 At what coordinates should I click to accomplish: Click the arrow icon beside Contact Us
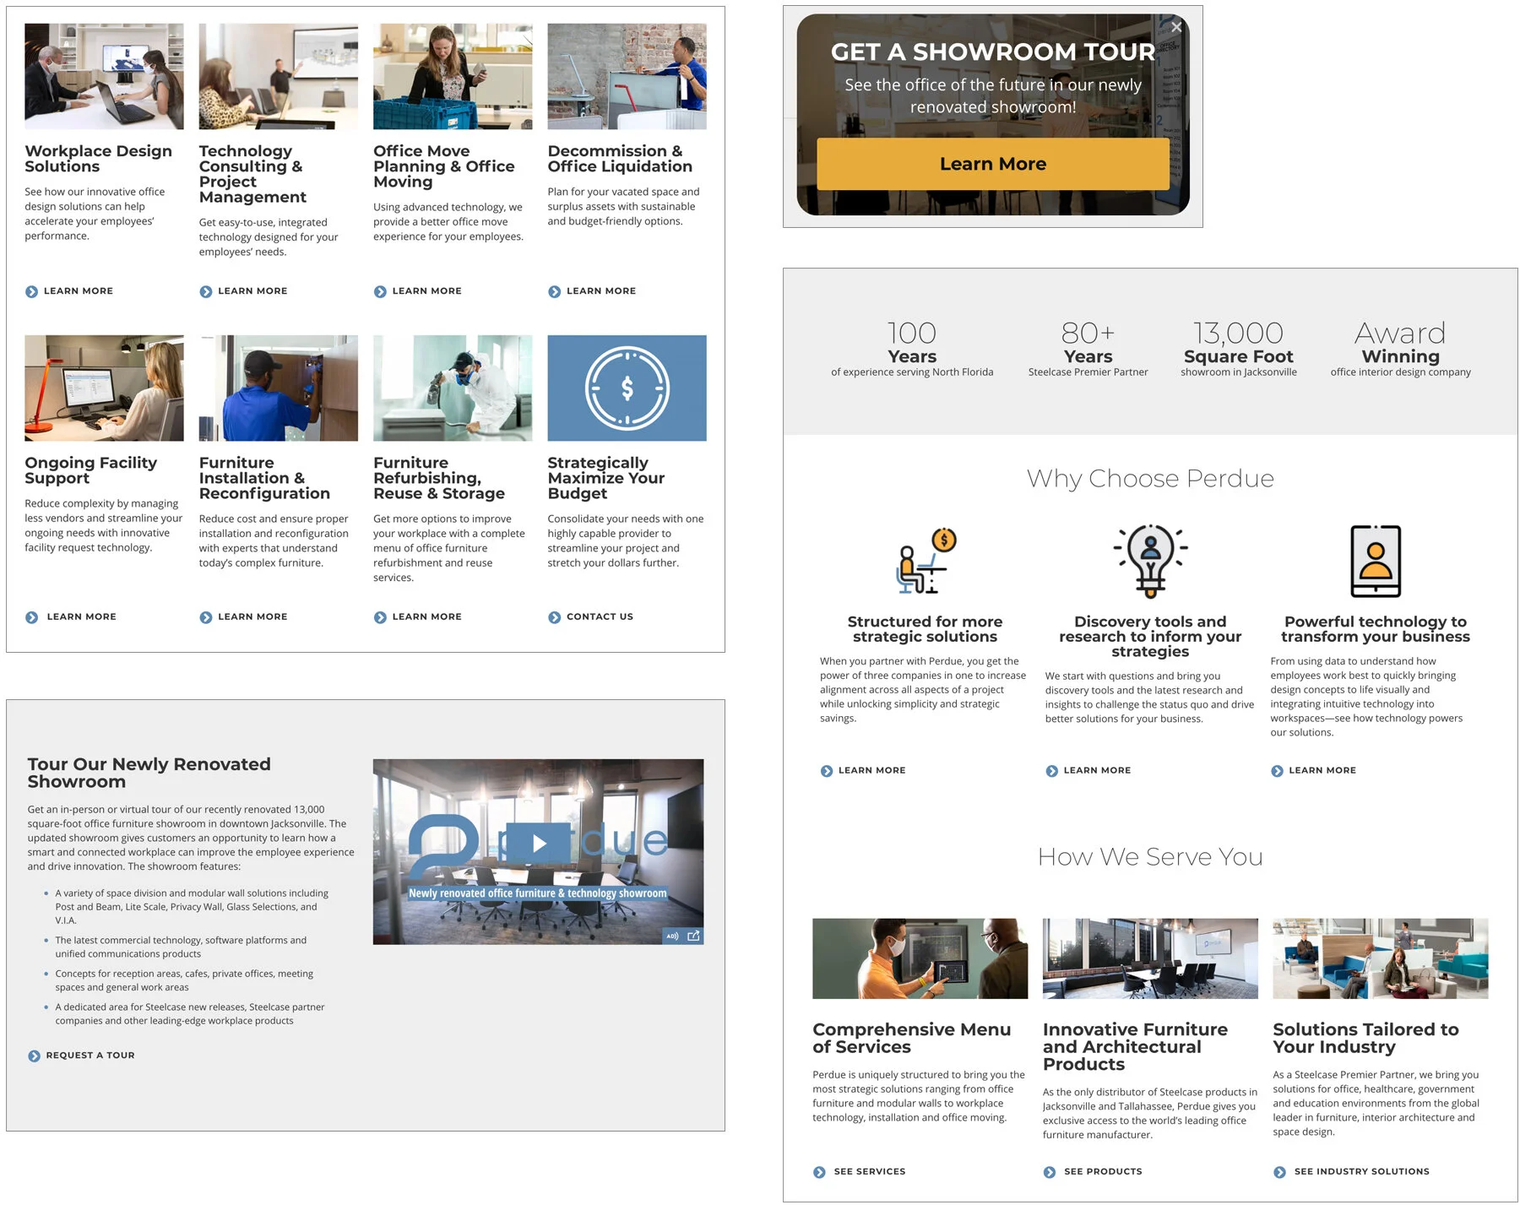click(554, 617)
